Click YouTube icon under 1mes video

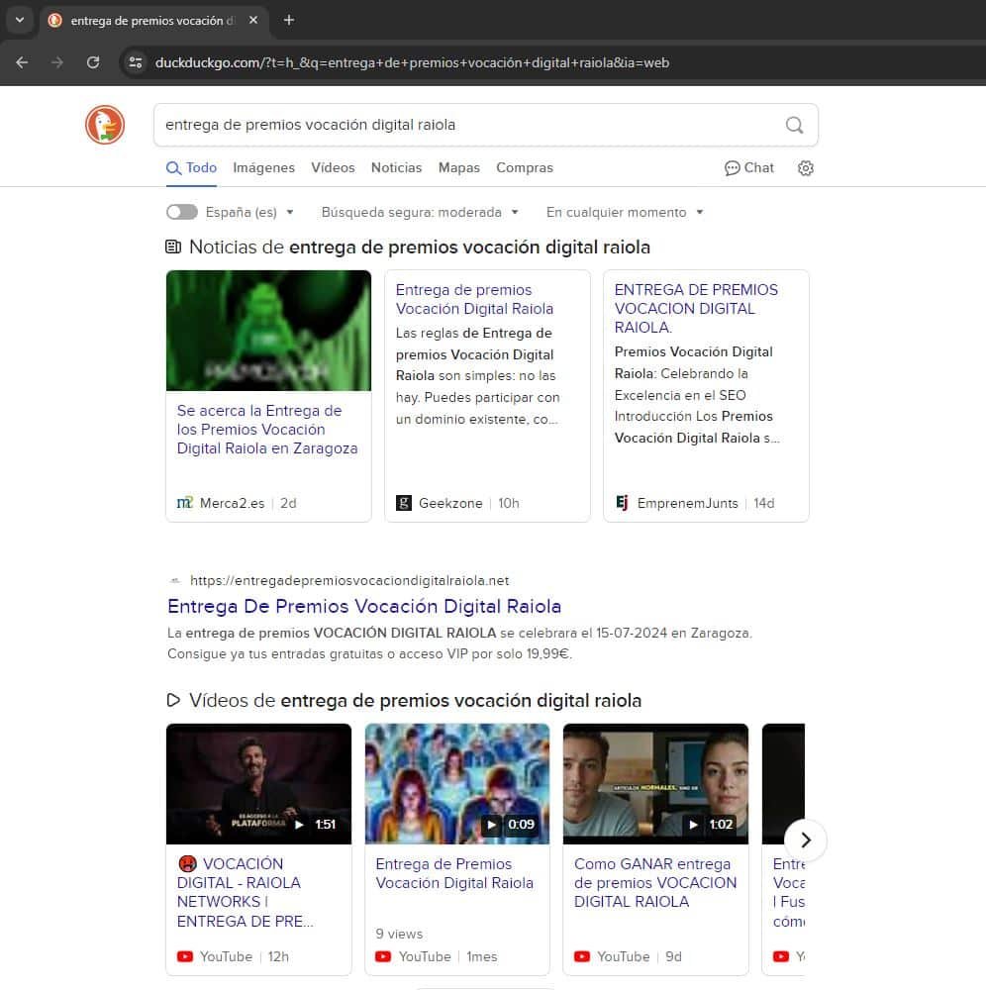383,956
